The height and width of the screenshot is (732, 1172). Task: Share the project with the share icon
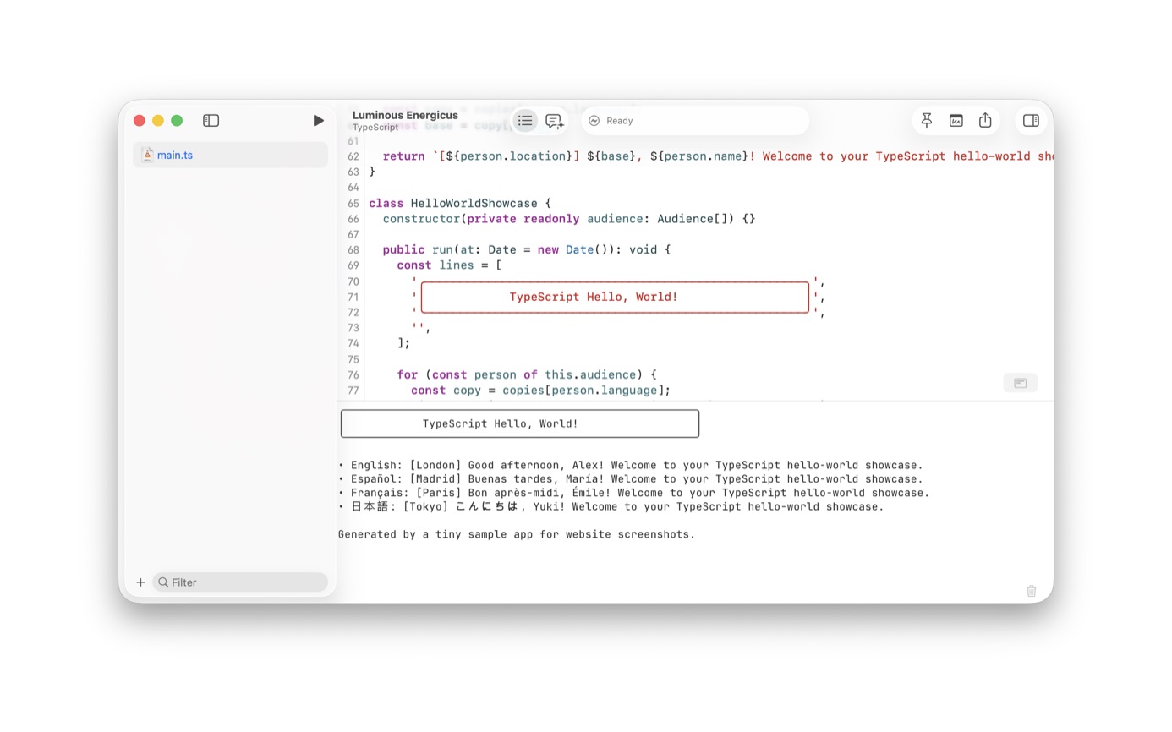point(985,121)
